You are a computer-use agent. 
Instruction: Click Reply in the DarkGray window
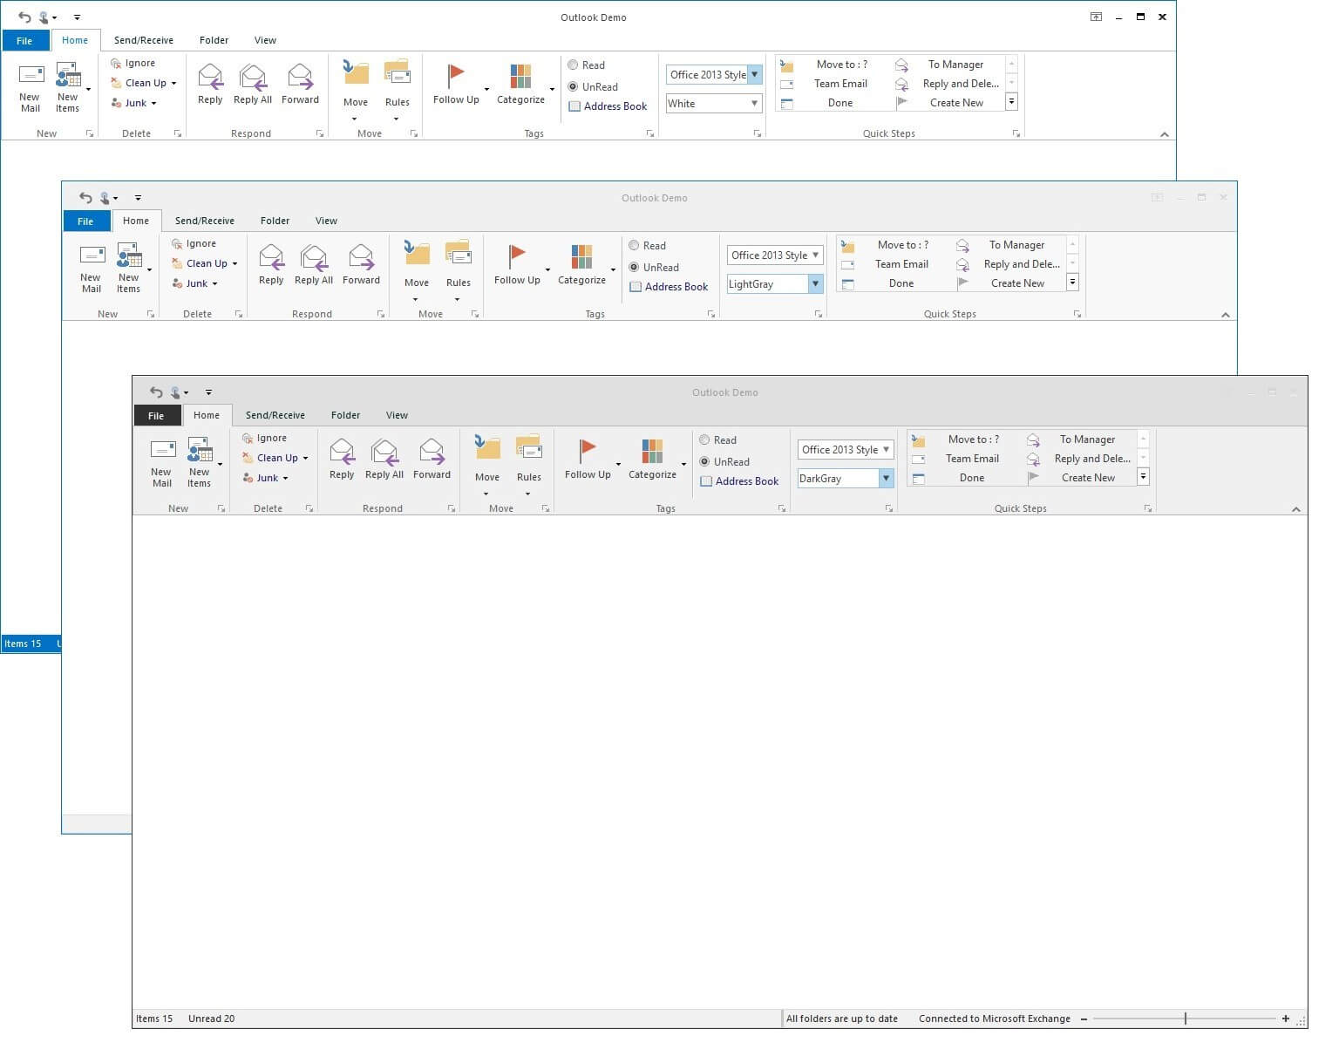342,460
